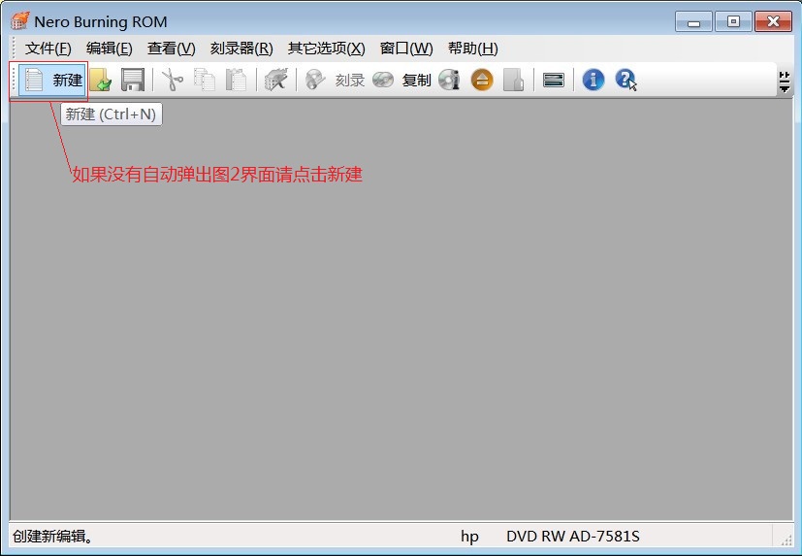Open the 文件(F) menu
The image size is (802, 556).
coord(48,49)
